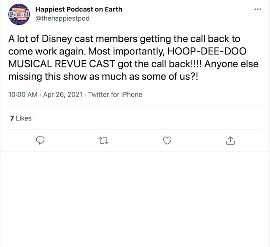Open the three-dot more options menu
The width and height of the screenshot is (270, 247).
click(258, 9)
